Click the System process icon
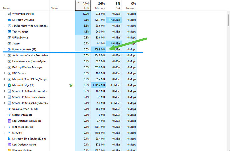Viewport: 230px width, 151px height. (x=9, y=44)
